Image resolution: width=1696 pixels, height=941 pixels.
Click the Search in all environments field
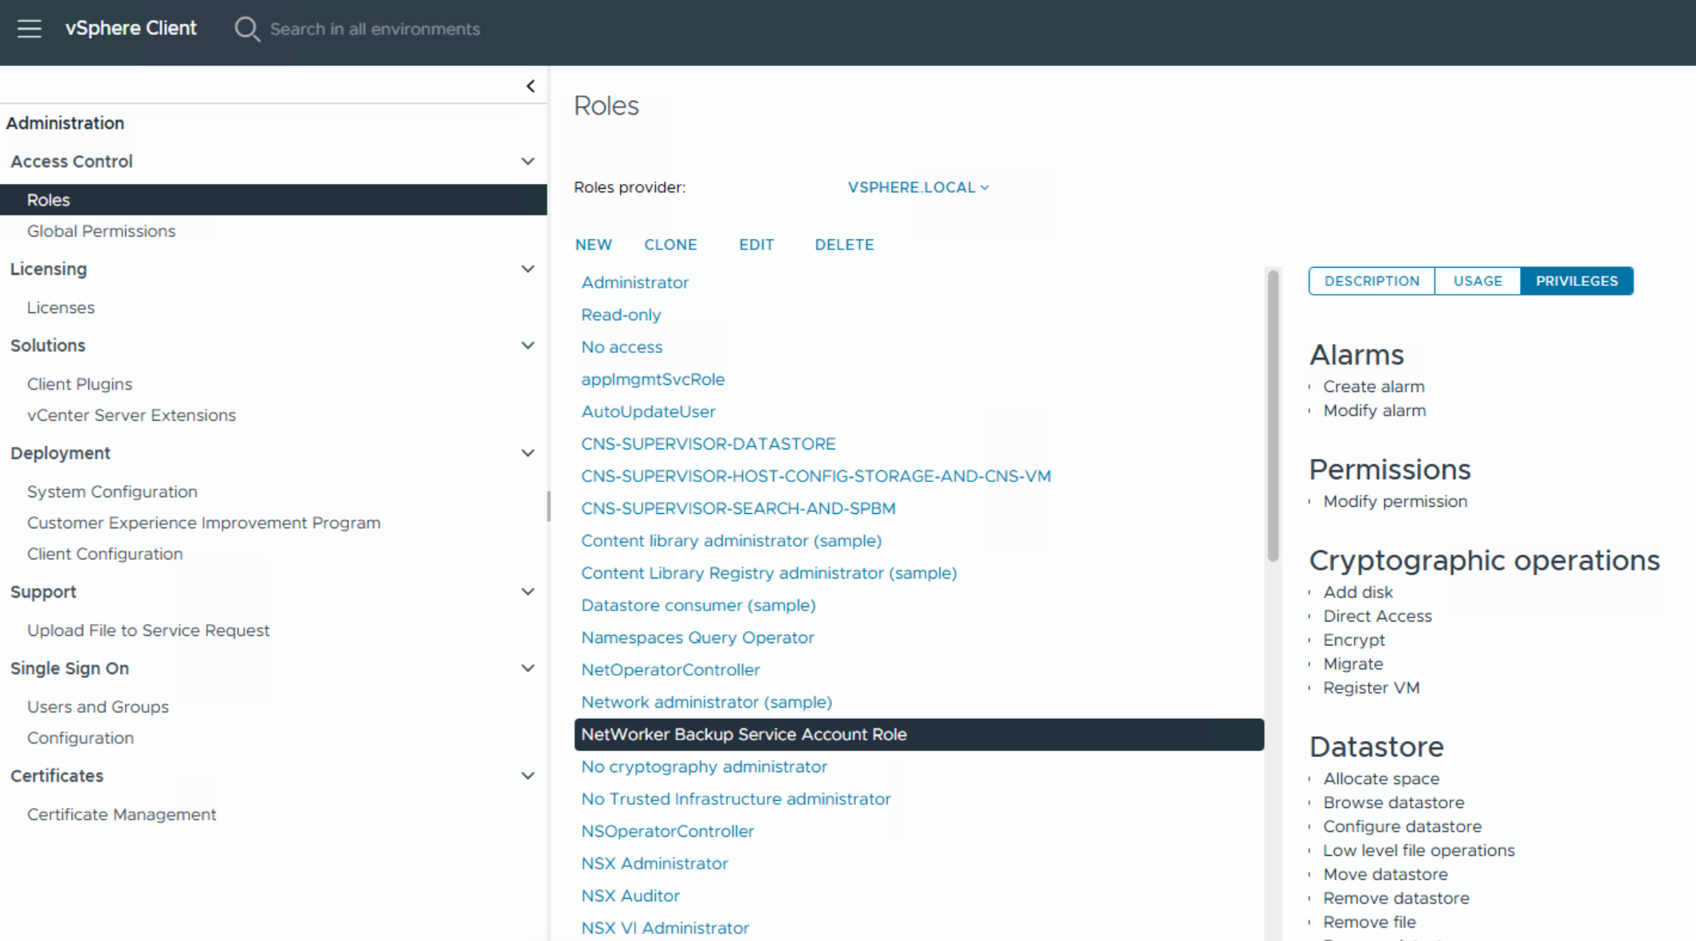(375, 29)
